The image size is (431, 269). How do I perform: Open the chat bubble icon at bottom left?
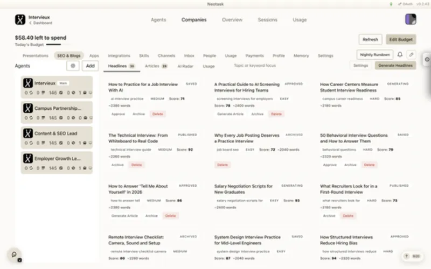point(14,254)
